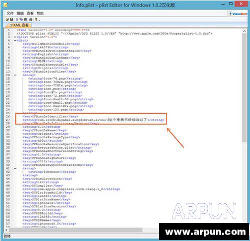Click the CFBundleDisplayName key line
Viewport: 250px width, 241px height.
tap(51, 58)
